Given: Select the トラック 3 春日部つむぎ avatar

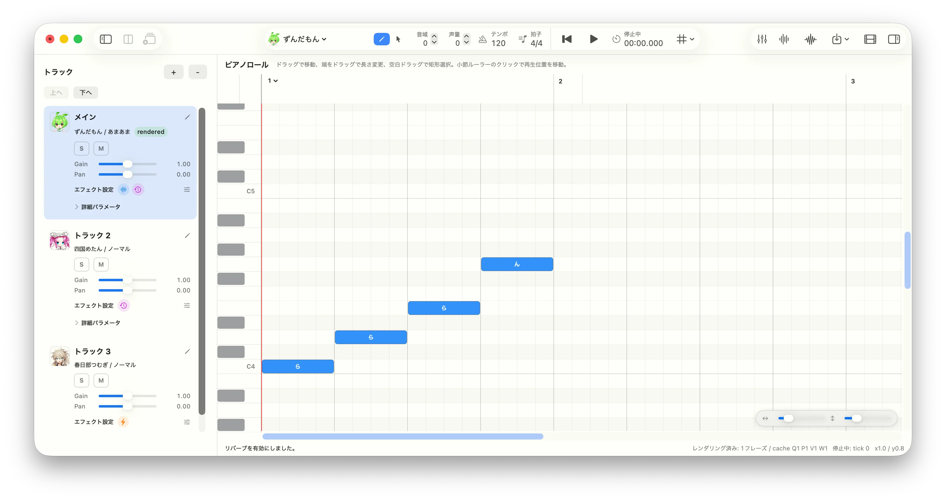Looking at the screenshot, I should click(59, 356).
